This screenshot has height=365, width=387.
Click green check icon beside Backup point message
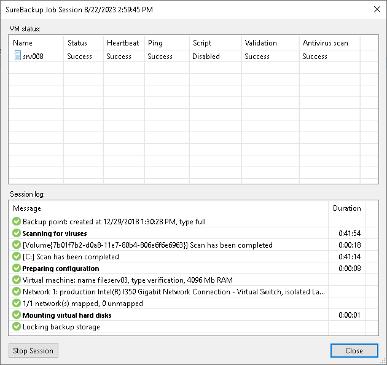tap(17, 221)
